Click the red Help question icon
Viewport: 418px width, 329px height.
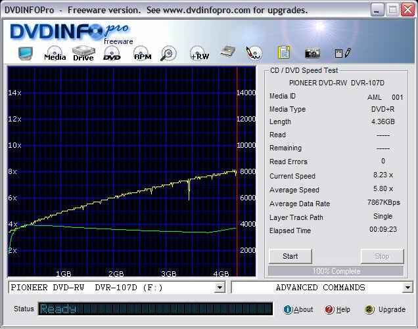click(329, 309)
